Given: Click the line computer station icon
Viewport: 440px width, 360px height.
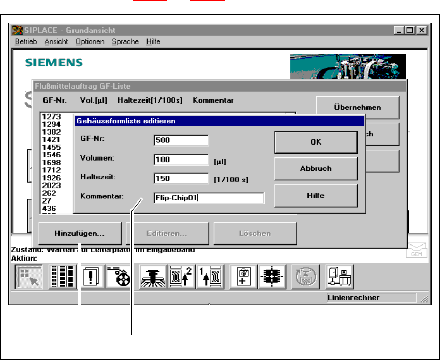Looking at the screenshot, I should 340,276.
